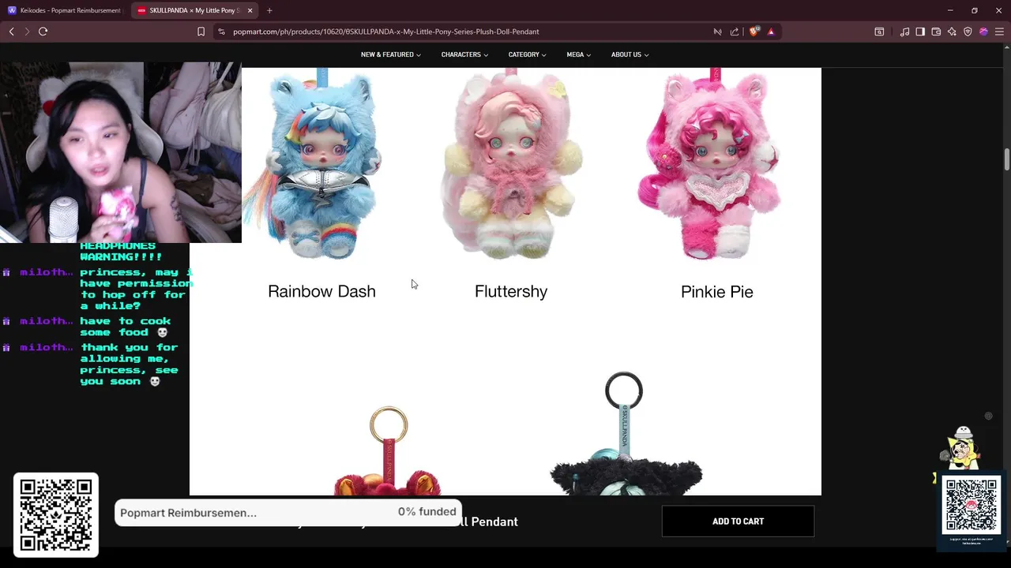Screen dimensions: 1011x568
Task: Close the SKULLPANDA tab
Action: (250, 10)
